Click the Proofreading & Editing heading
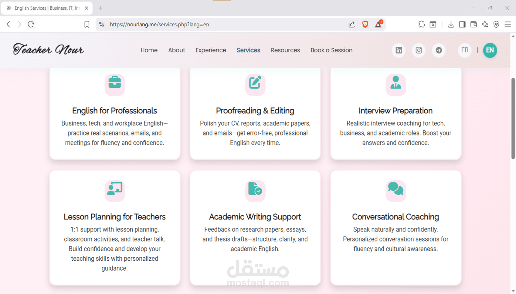The height and width of the screenshot is (294, 516). click(255, 111)
